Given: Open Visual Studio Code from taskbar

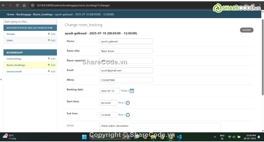Looking at the screenshot, I should [x=179, y=137].
